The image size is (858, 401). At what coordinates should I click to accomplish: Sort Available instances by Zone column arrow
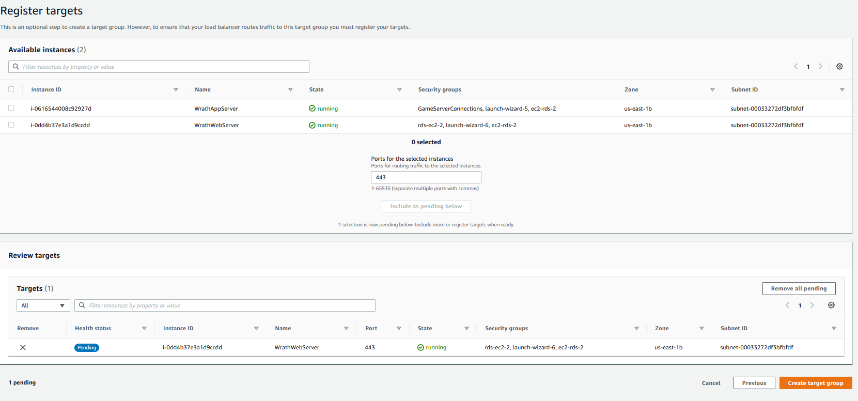[712, 90]
